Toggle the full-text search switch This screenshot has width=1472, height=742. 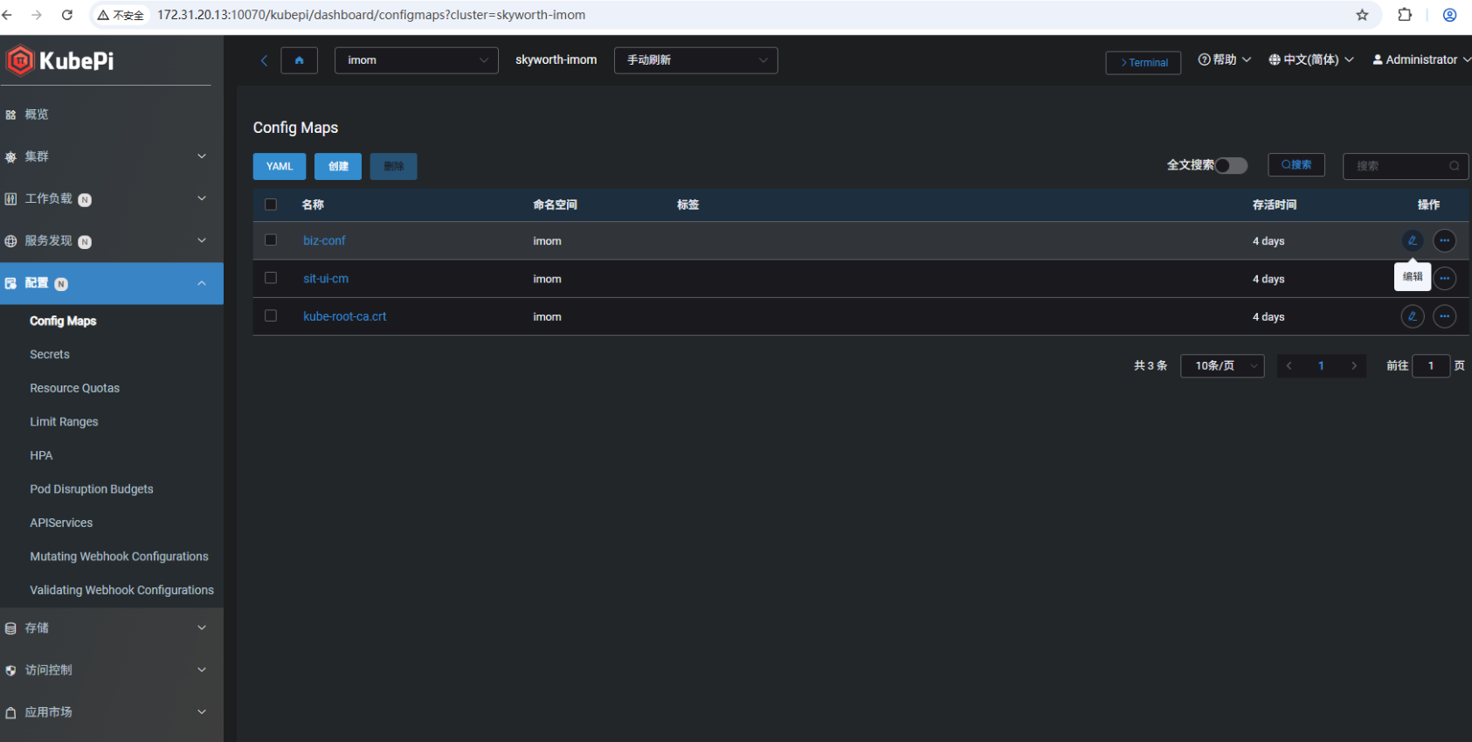tap(1231, 165)
